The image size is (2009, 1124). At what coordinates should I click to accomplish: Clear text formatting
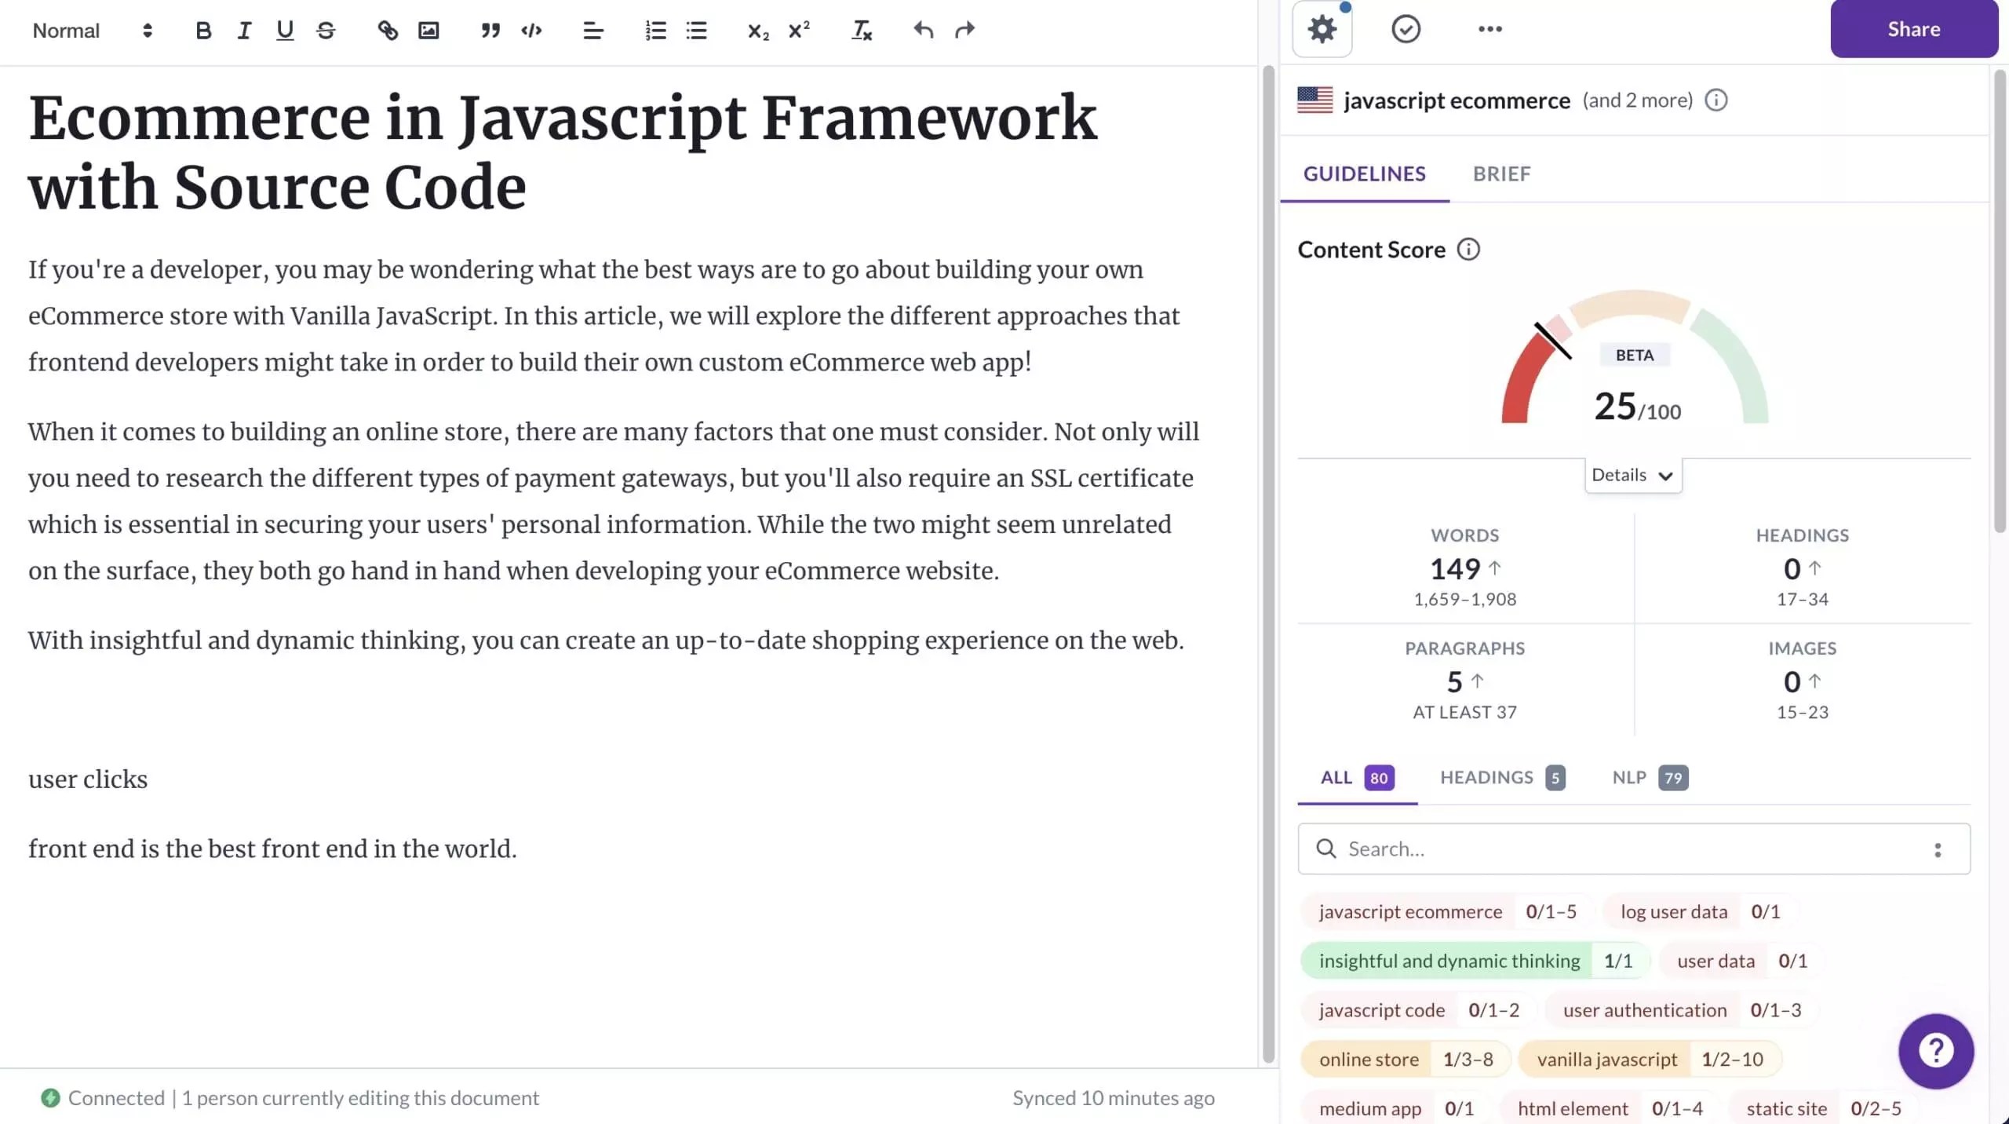[x=861, y=31]
